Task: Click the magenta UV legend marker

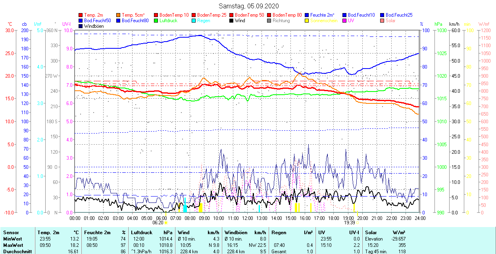Action: (x=345, y=21)
